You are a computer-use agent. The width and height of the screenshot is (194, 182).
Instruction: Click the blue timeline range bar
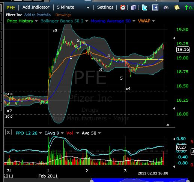140,180
